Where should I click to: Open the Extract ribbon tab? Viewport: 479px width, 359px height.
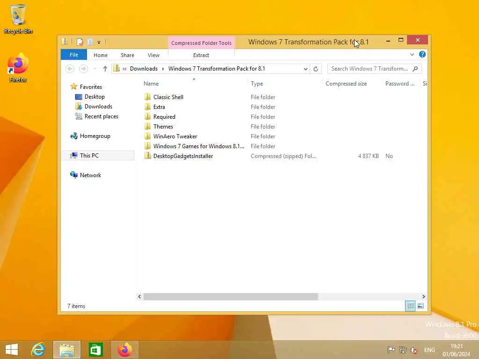click(x=201, y=55)
